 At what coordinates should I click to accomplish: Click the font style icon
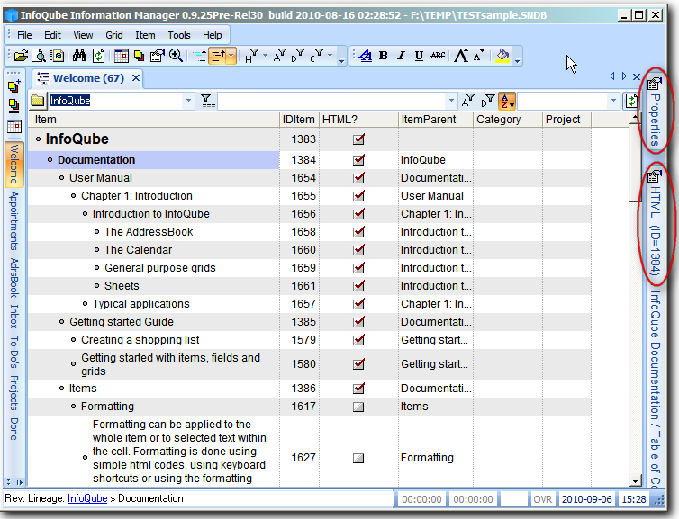pos(366,56)
